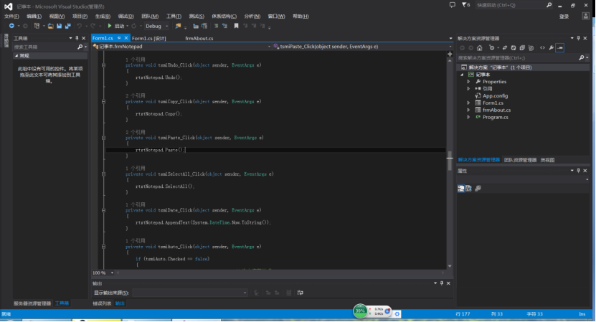Screen dimensions: 596x322
Task: Click the Undo toolbar icon
Action: point(79,26)
